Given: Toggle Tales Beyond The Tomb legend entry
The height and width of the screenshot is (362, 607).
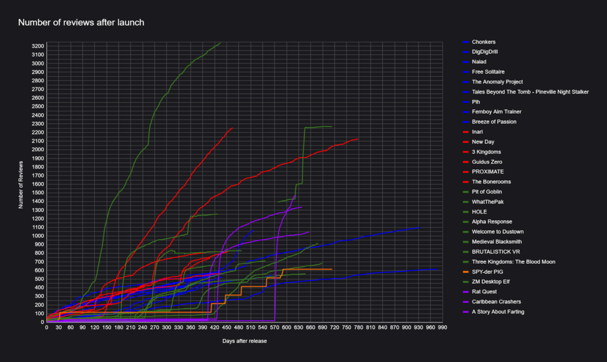Looking at the screenshot, I should 530,92.
